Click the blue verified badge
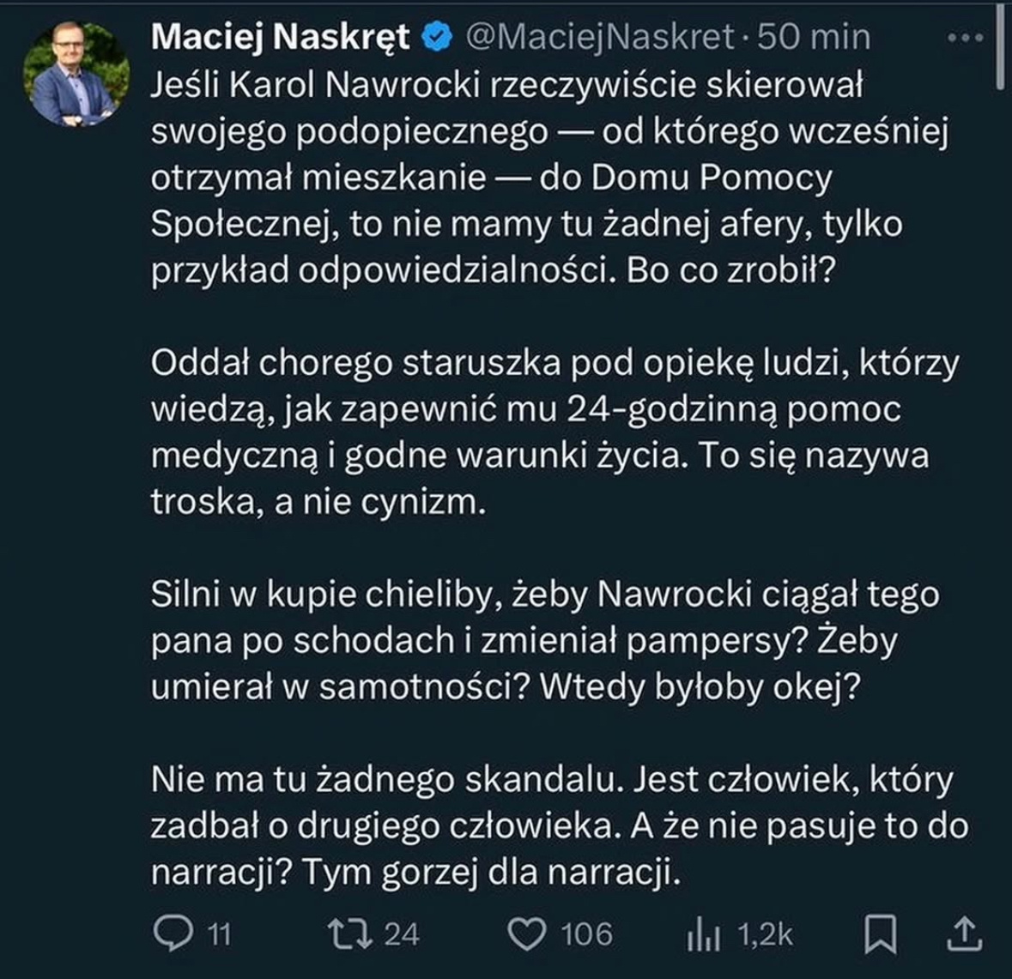 pyautogui.click(x=439, y=36)
